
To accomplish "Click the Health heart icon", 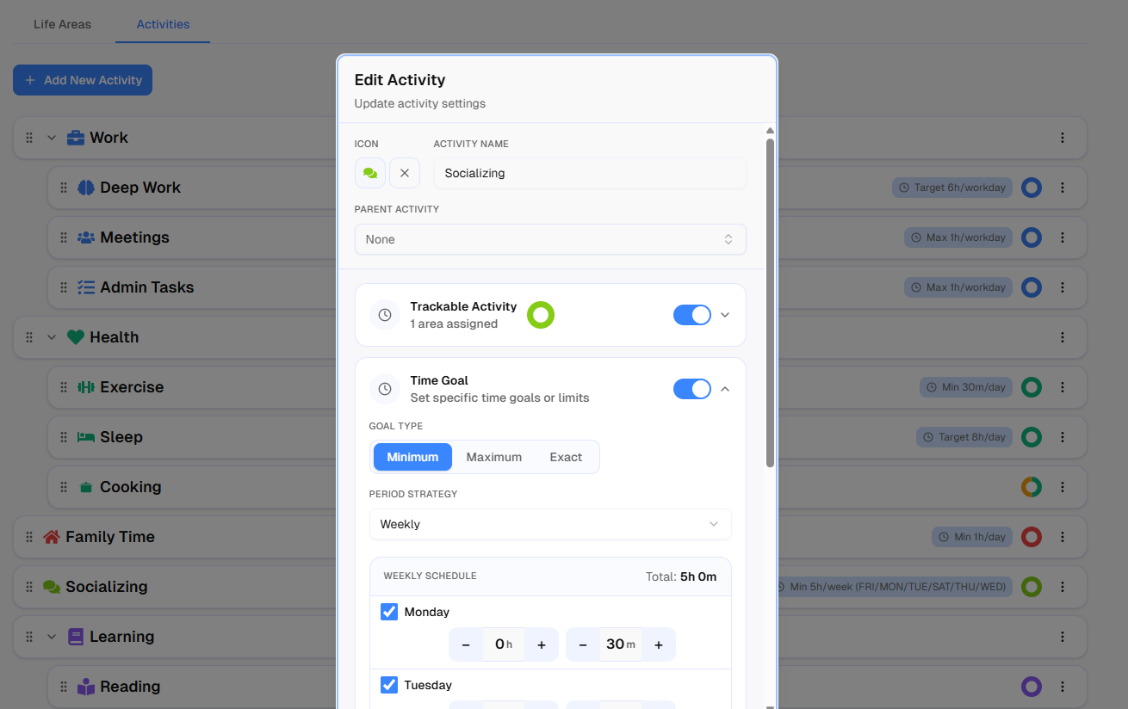I will pos(75,337).
